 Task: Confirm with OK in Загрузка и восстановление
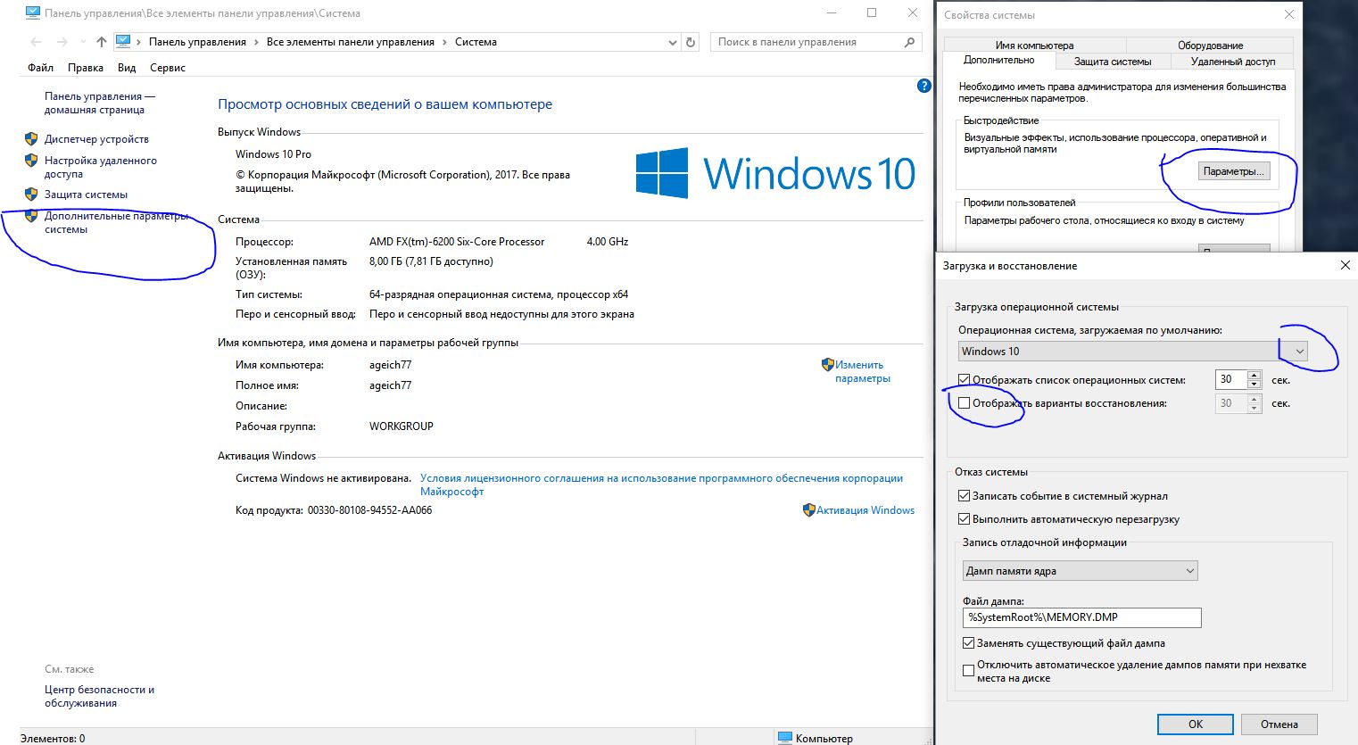click(1196, 724)
